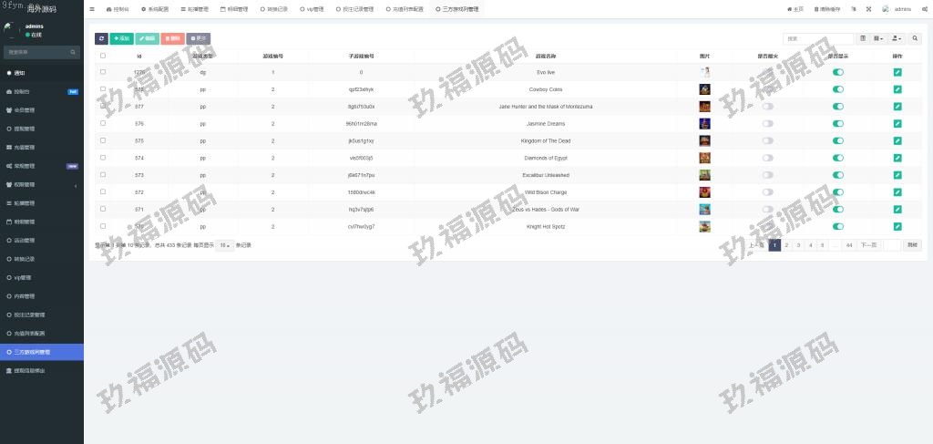Tick the select-all checkbox in table header
Image resolution: width=933 pixels, height=444 pixels.
tap(103, 56)
